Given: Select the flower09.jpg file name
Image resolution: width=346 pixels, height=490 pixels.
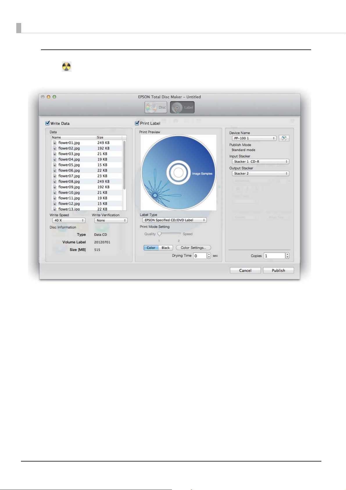Looking at the screenshot, I should [x=69, y=187].
